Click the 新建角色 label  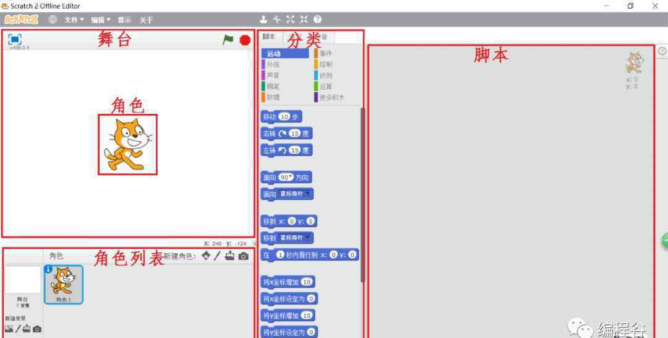(x=180, y=256)
